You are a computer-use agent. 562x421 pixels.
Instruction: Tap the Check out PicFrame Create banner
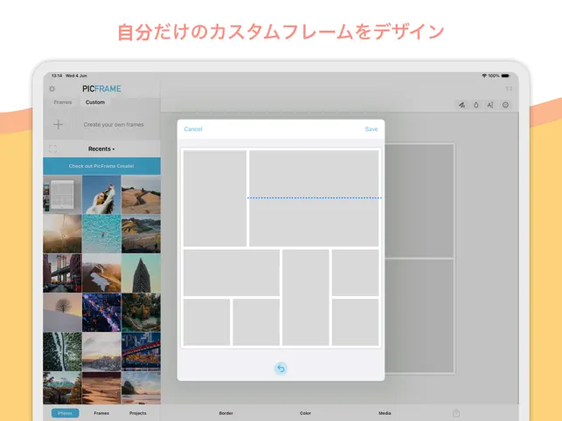(101, 166)
